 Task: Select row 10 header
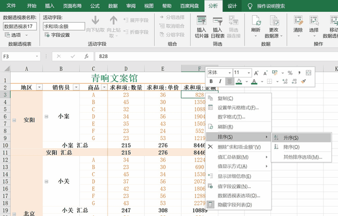tap(5, 146)
